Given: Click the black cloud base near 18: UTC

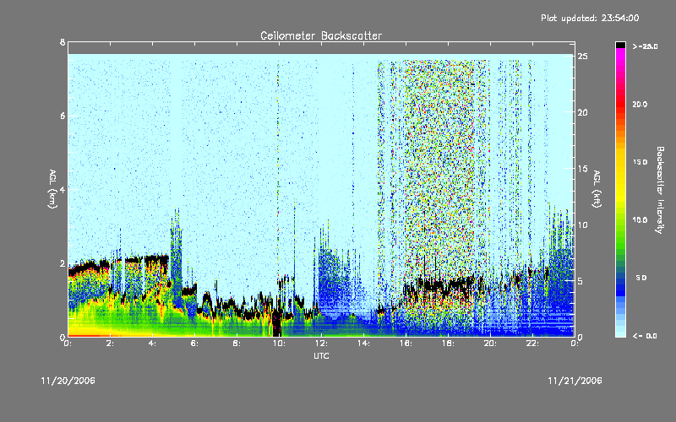Looking at the screenshot, I should 449,286.
